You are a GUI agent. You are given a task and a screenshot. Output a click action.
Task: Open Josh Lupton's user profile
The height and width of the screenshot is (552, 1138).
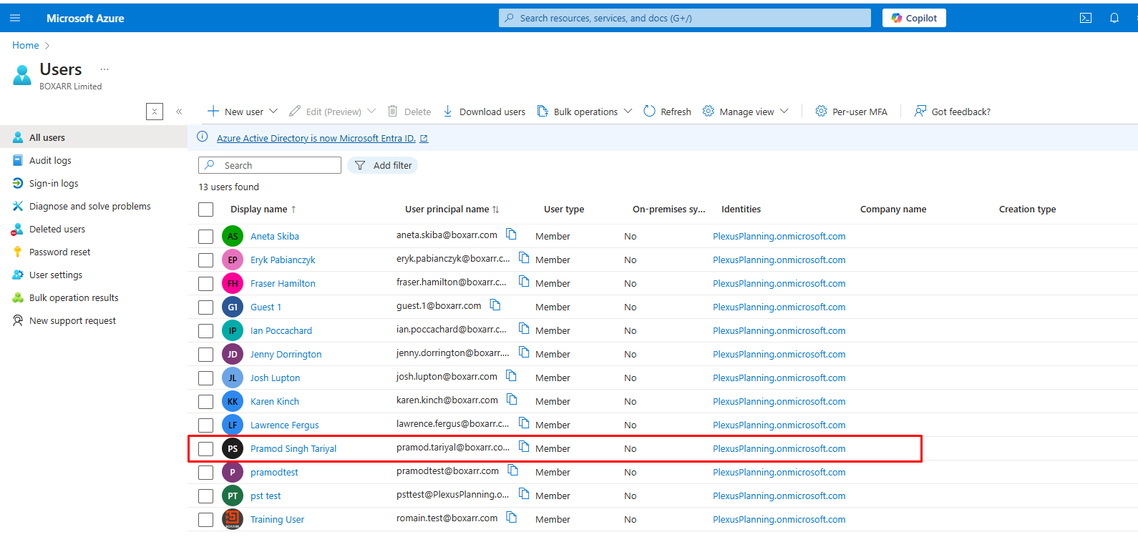pos(275,378)
